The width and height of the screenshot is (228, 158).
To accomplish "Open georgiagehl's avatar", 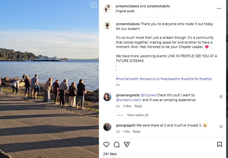I will (x=107, y=127).
